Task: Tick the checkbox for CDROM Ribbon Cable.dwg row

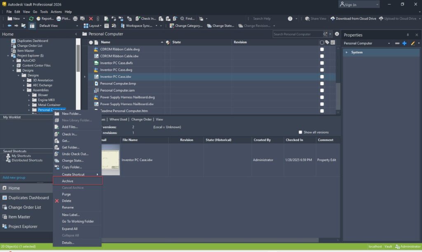Action: tap(322, 49)
